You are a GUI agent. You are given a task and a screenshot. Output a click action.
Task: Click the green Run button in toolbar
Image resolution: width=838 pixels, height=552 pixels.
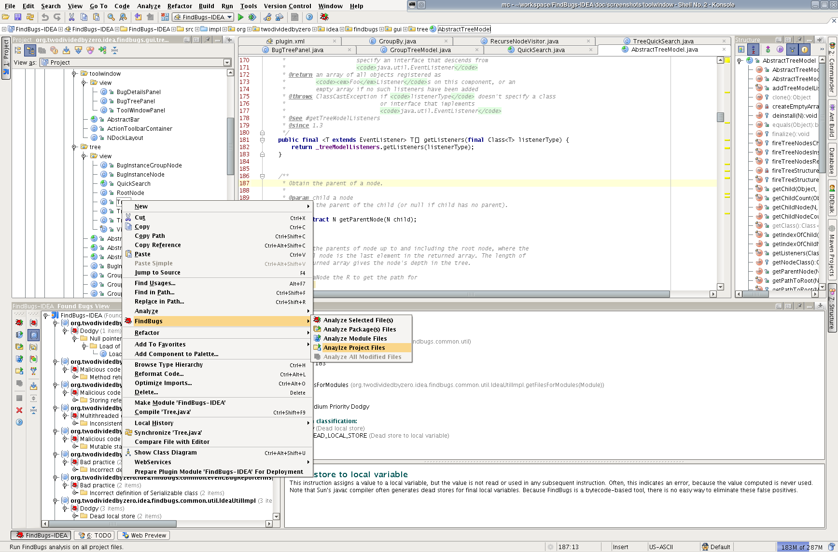coord(240,17)
